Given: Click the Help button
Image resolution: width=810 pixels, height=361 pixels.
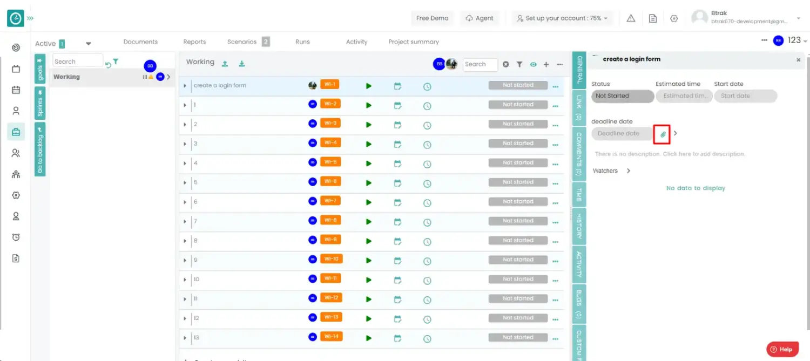Looking at the screenshot, I should click(781, 349).
